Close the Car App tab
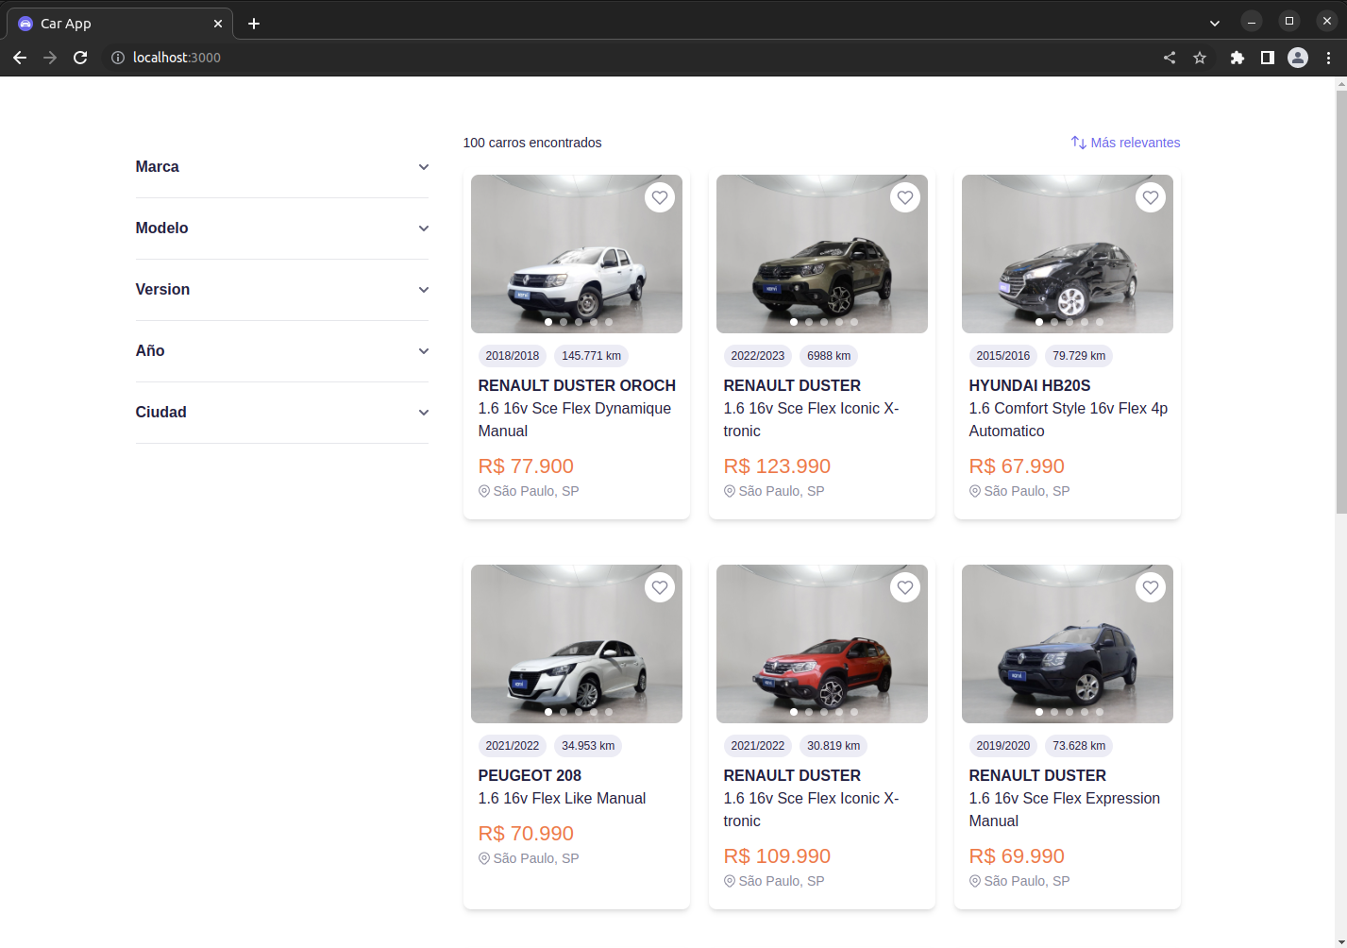Image resolution: width=1347 pixels, height=948 pixels. coord(218,24)
